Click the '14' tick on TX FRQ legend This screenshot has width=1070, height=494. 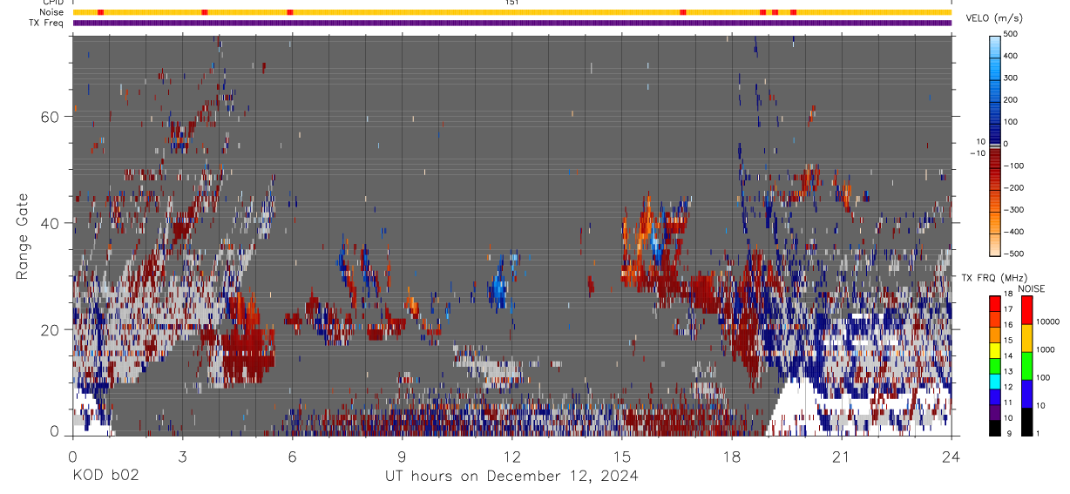tap(1007, 356)
